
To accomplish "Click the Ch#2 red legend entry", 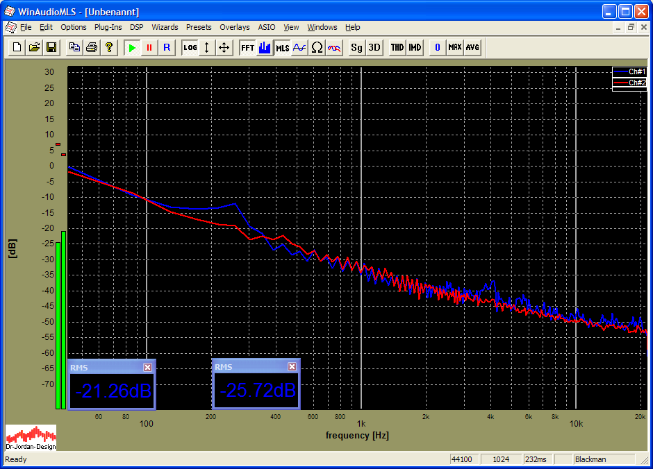I will click(629, 83).
